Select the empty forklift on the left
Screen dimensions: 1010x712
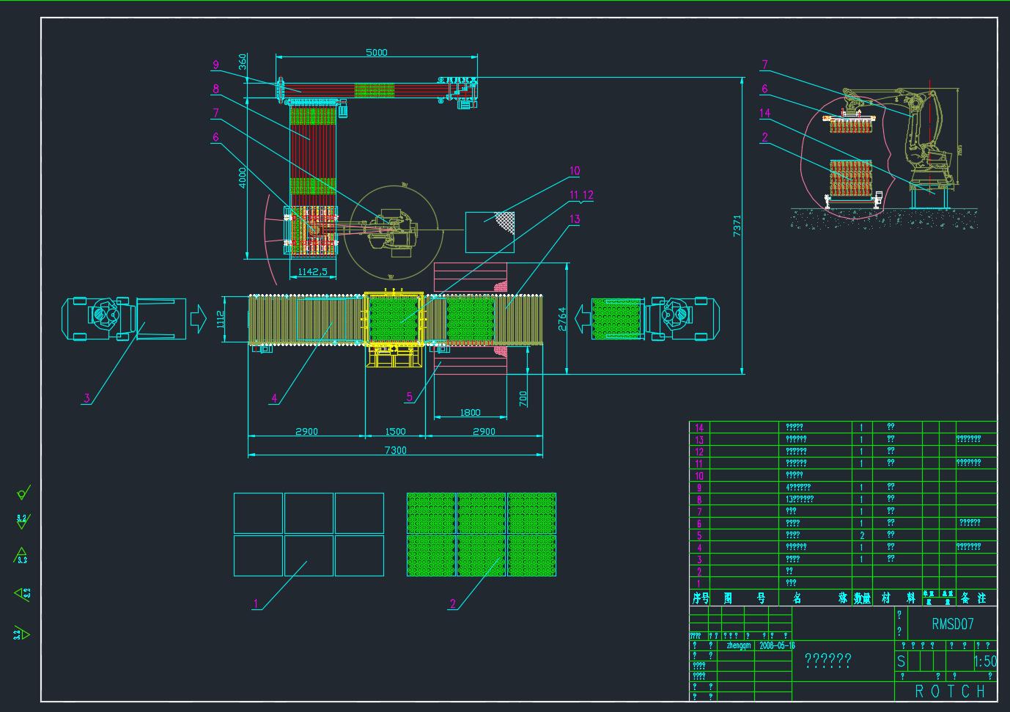point(123,318)
